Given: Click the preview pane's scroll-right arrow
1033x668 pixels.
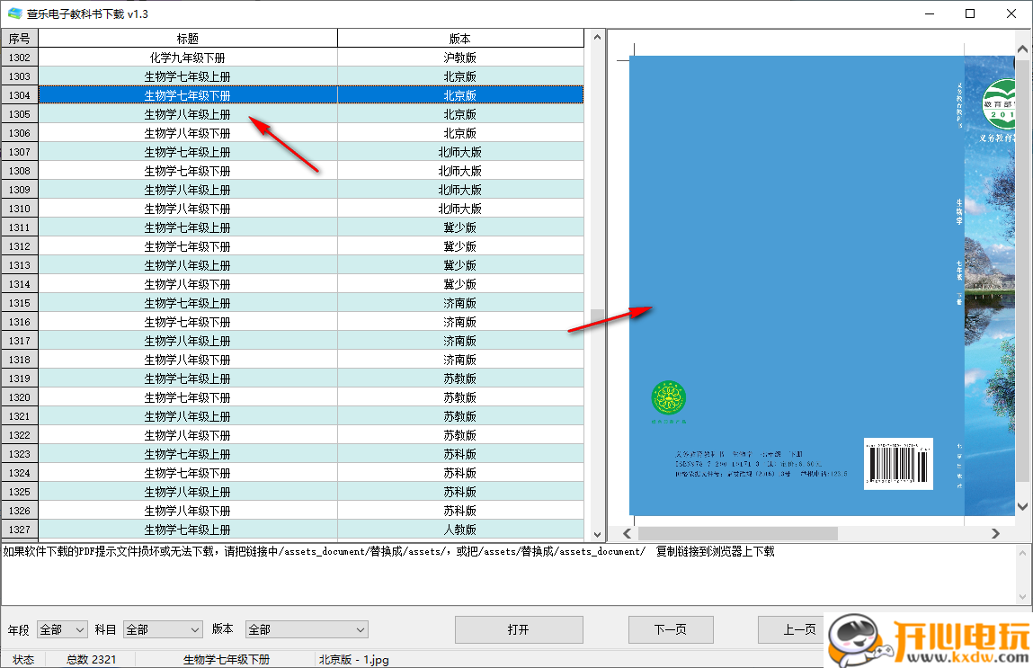Looking at the screenshot, I should [995, 533].
